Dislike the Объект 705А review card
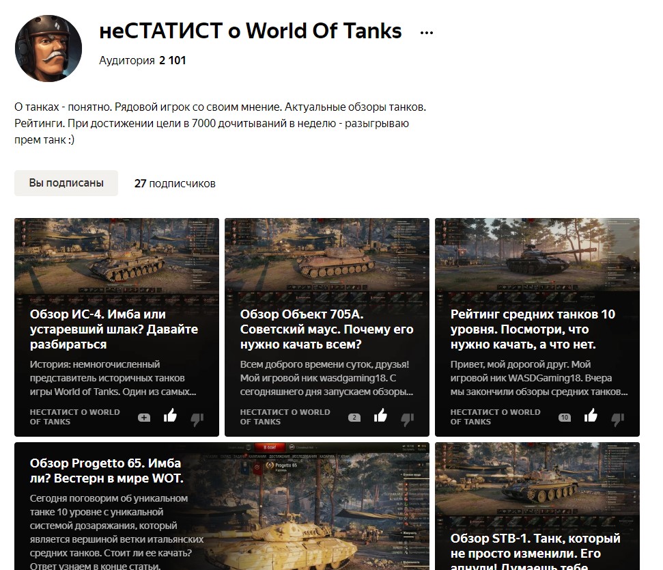663x570 pixels. (x=407, y=419)
